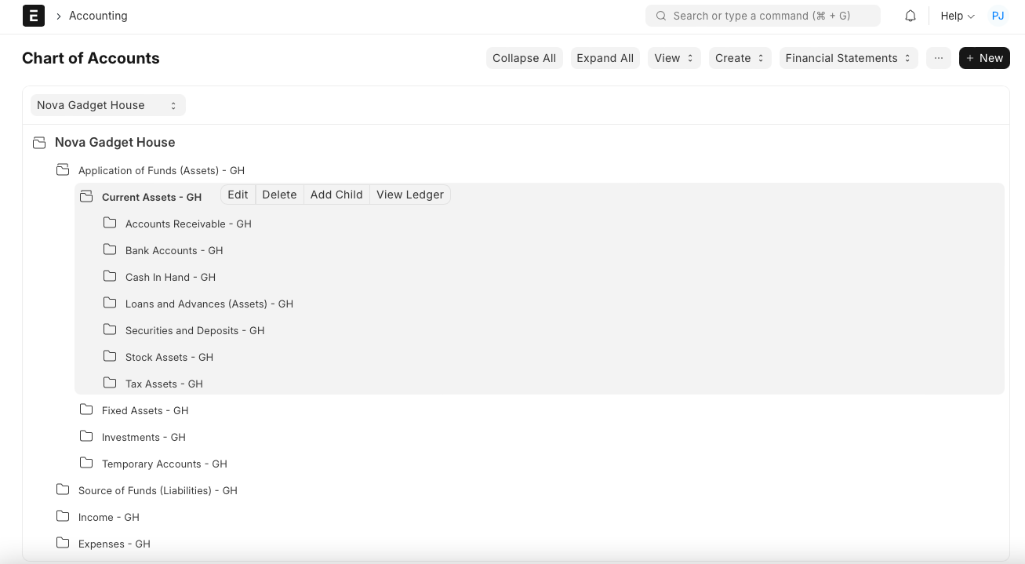The image size is (1025, 564).
Task: Open the Nova Gadget House company selector
Action: [107, 105]
